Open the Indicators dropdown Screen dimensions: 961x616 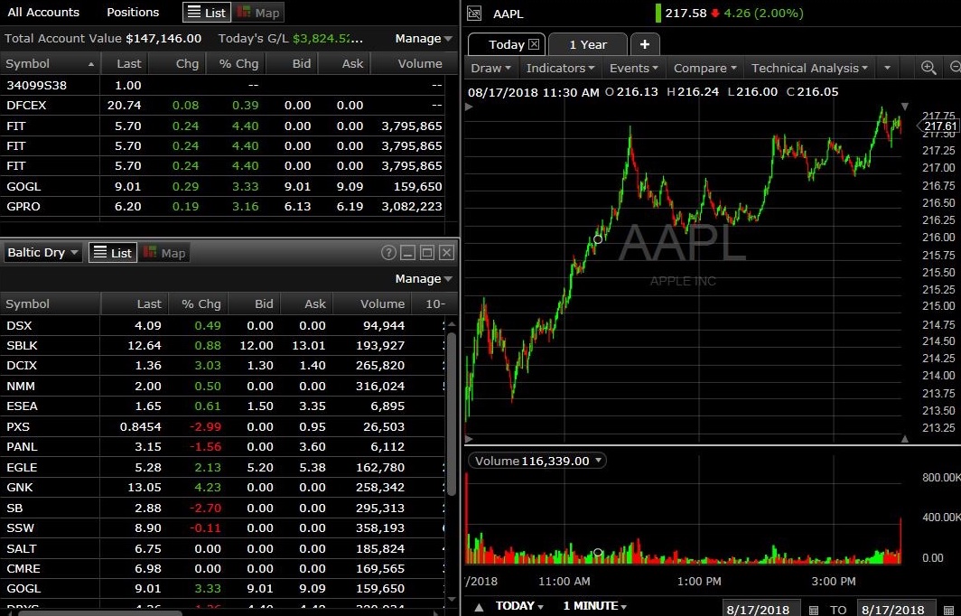coord(560,68)
